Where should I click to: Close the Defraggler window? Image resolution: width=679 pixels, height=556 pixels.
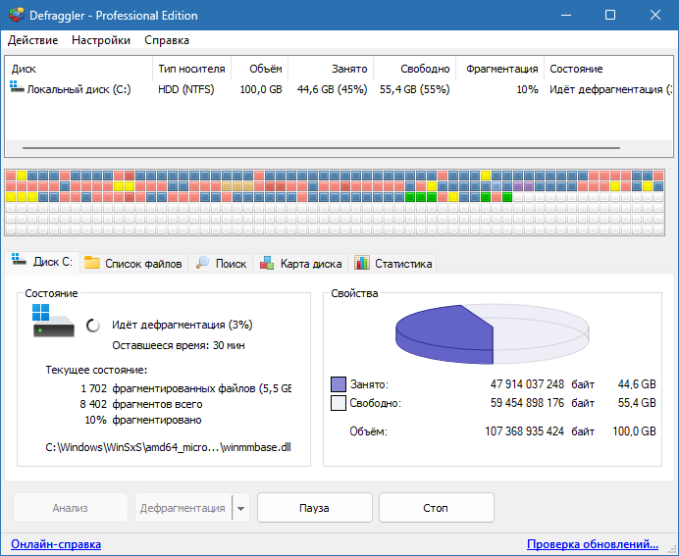(x=655, y=15)
